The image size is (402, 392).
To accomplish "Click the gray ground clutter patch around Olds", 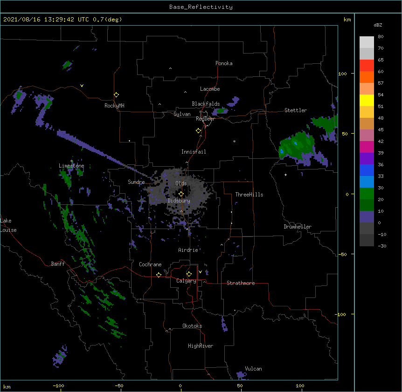I will pyautogui.click(x=180, y=192).
